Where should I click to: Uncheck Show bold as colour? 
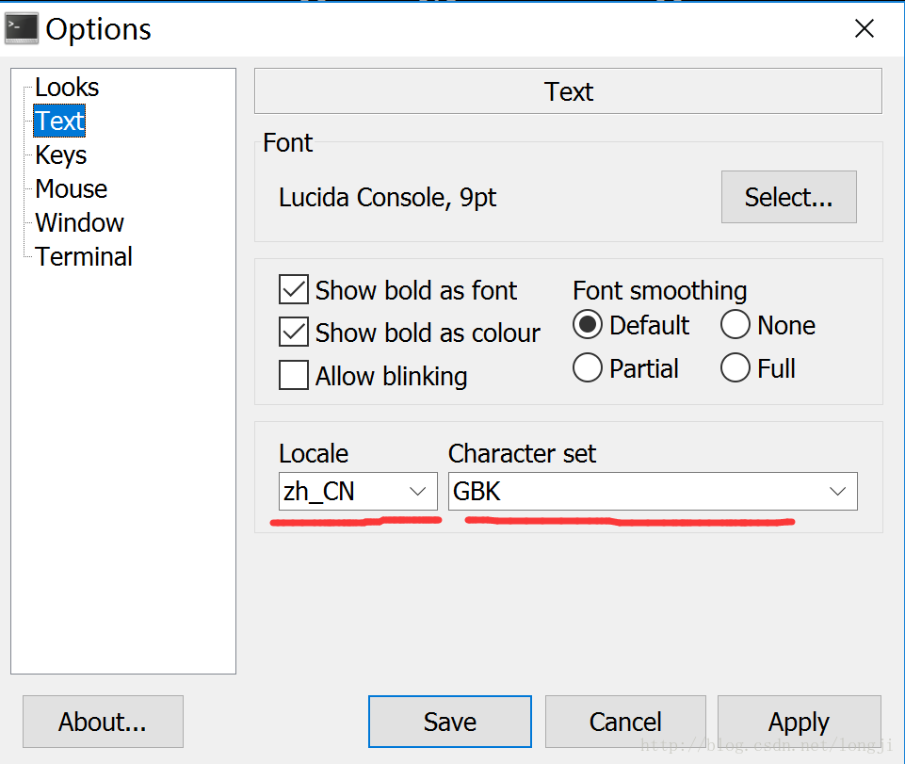coord(293,332)
